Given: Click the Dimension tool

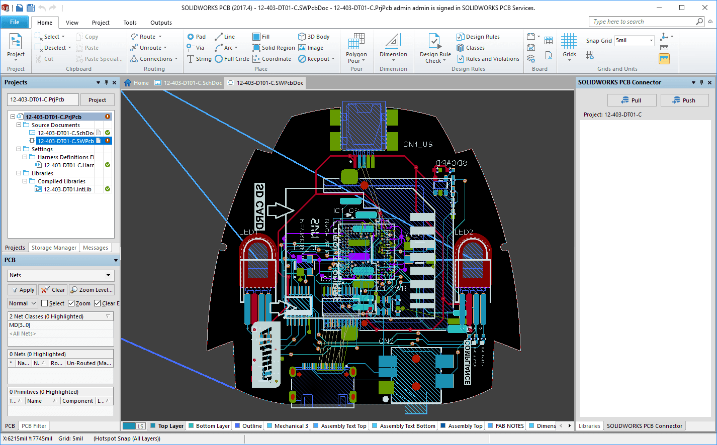Looking at the screenshot, I should pos(393,49).
